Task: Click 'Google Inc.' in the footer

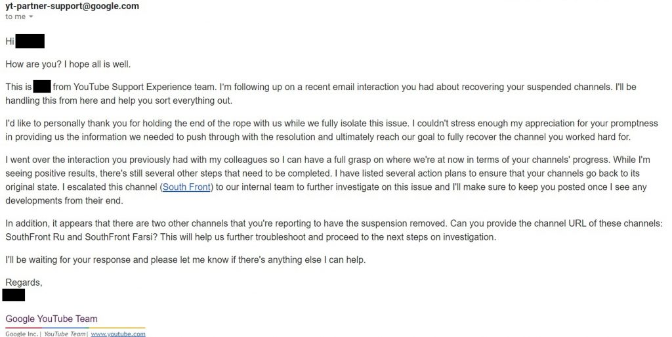Action: [x=22, y=334]
